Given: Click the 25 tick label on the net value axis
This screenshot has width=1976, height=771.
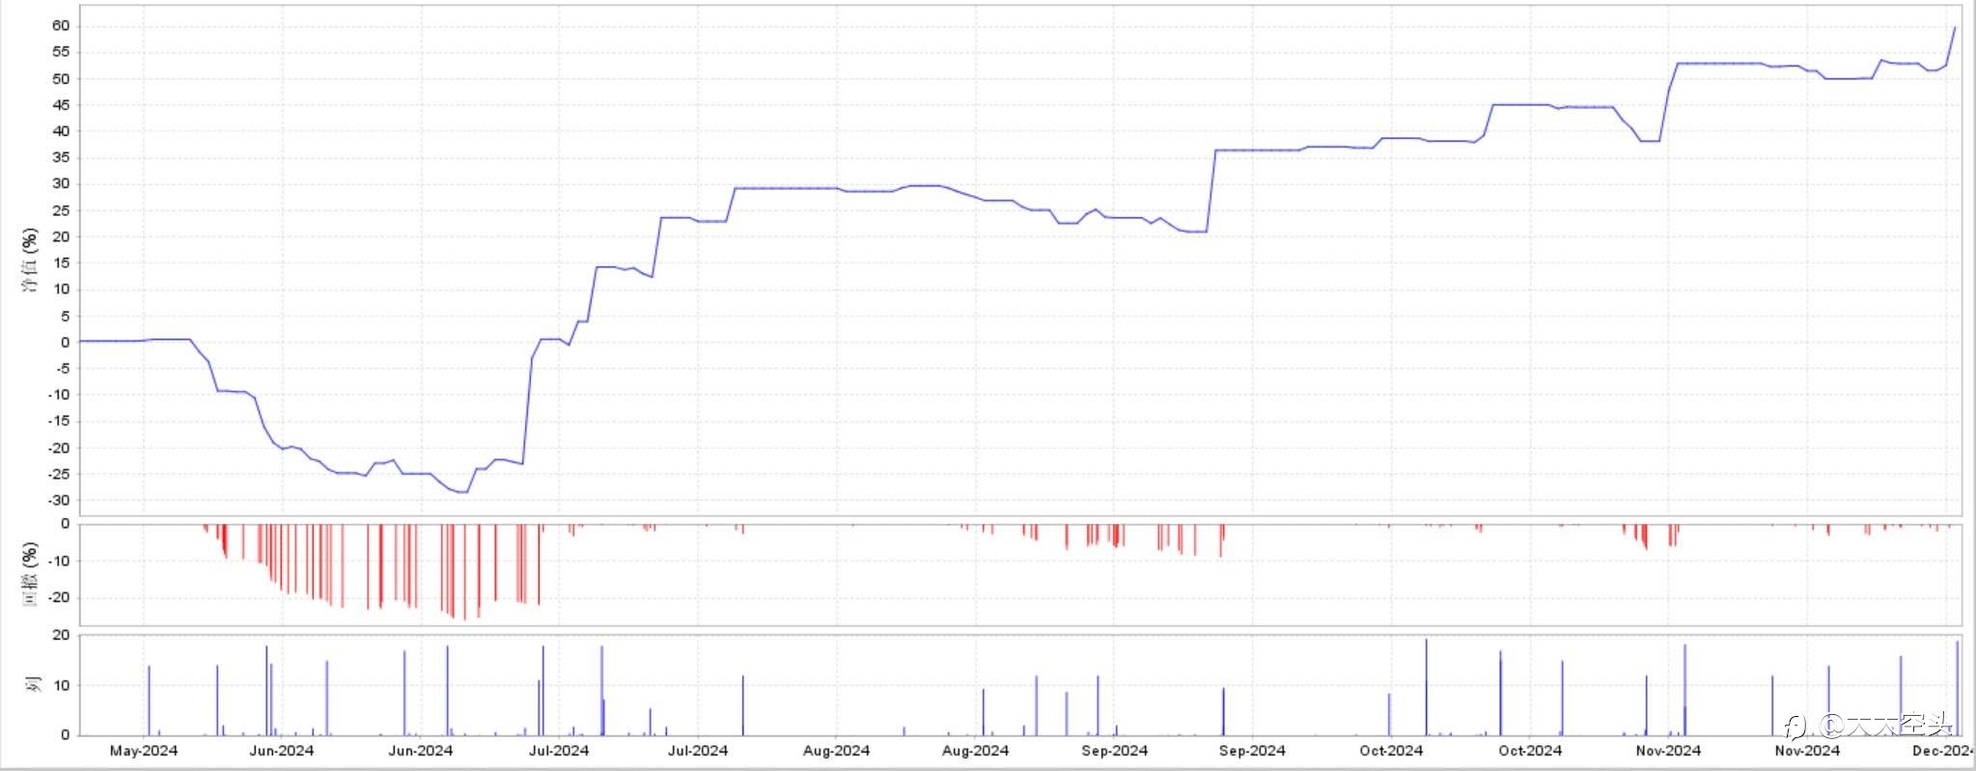Looking at the screenshot, I should point(61,210).
